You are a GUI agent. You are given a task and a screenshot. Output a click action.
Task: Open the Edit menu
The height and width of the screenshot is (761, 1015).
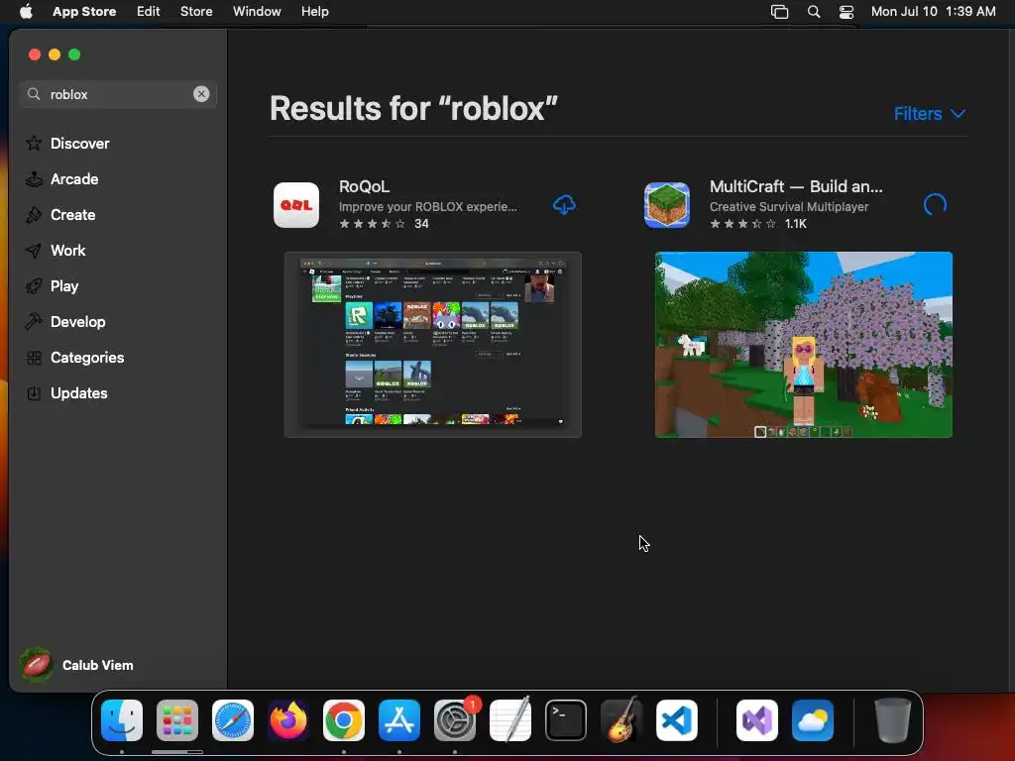tap(149, 12)
